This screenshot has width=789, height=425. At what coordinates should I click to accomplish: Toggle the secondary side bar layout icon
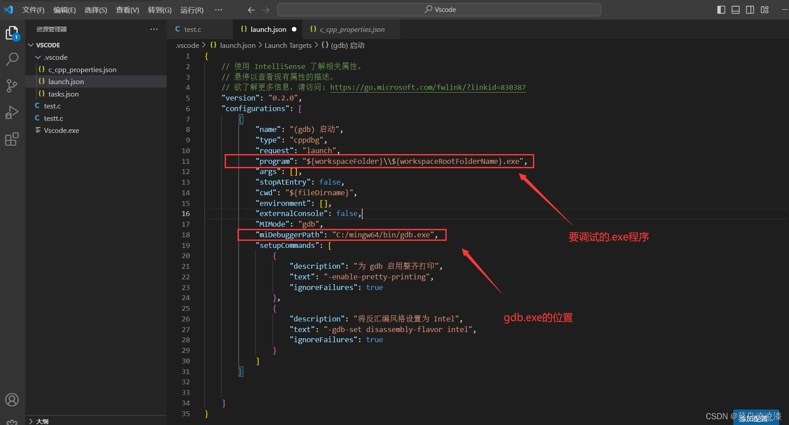[750, 10]
